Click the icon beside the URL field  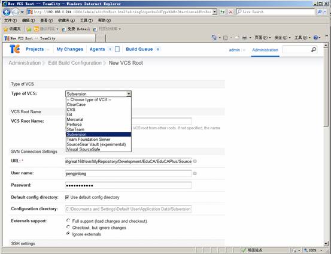tap(195, 161)
